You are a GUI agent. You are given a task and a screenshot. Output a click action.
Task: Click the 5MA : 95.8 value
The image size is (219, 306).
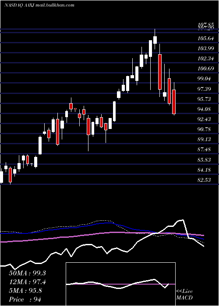point(25,291)
